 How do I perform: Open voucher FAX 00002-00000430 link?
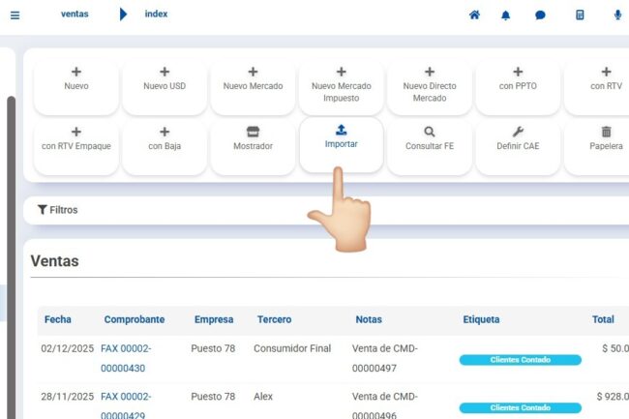pos(126,357)
